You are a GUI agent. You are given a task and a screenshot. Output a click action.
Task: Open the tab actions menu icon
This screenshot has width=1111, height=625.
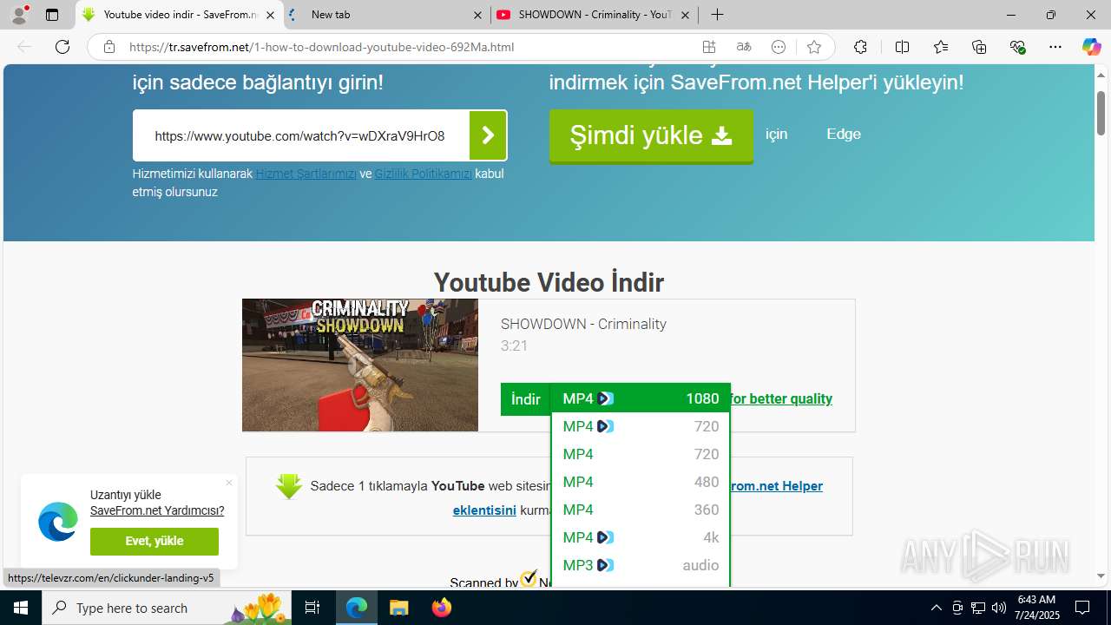52,15
